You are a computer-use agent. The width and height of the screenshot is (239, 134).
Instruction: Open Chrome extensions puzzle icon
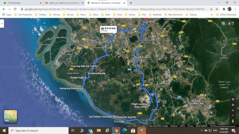(x=224, y=9)
